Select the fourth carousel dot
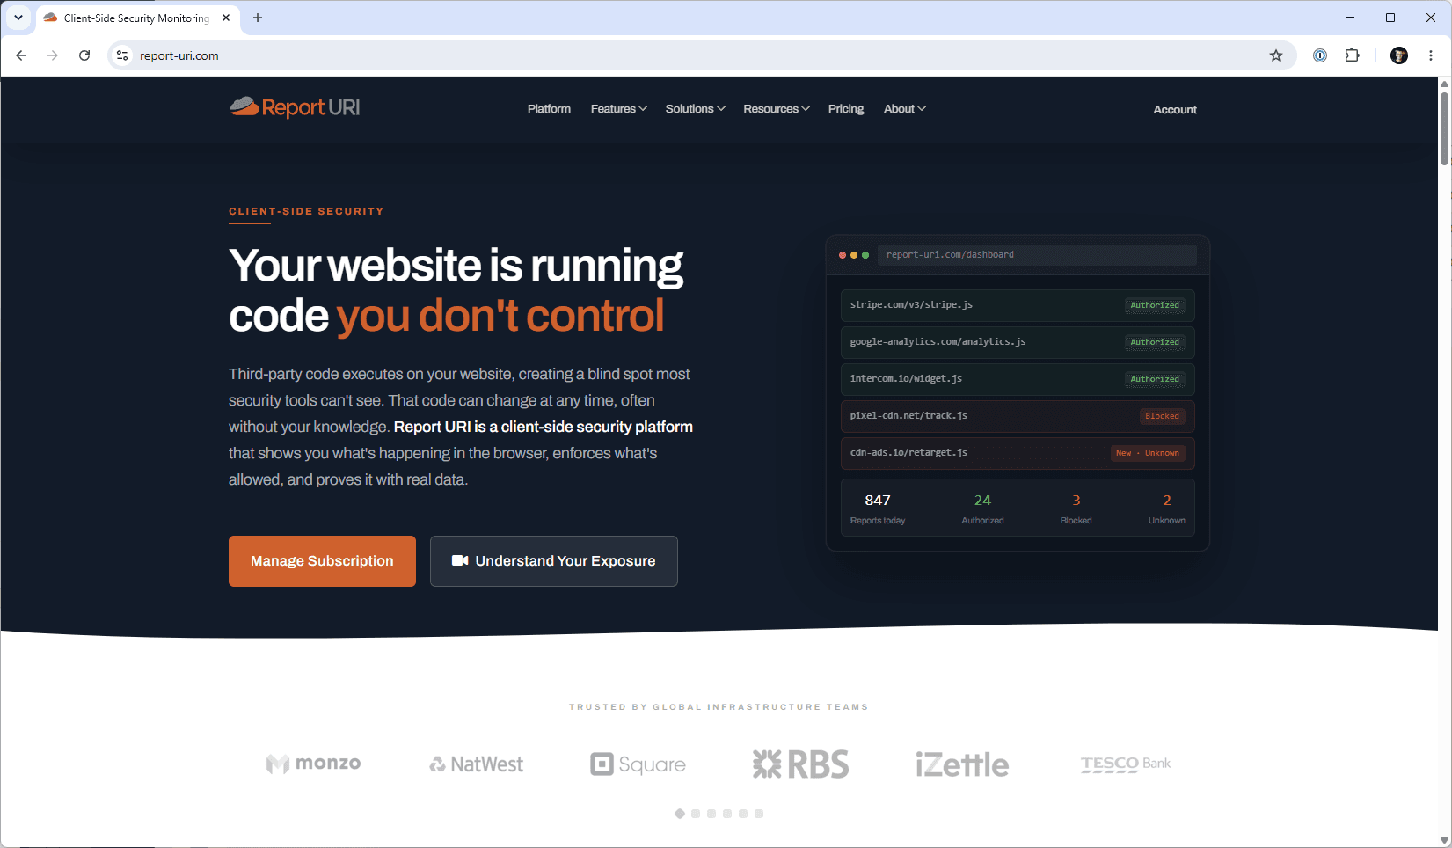This screenshot has width=1452, height=848. tap(727, 814)
